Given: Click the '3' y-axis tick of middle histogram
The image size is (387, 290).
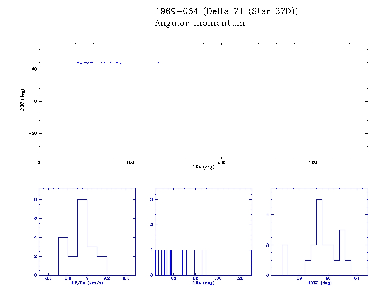Looking at the screenshot, I should pos(150,200).
